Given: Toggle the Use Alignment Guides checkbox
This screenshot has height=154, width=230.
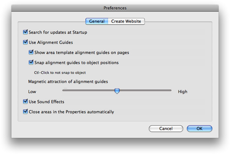Looking at the screenshot, I should tap(25, 42).
